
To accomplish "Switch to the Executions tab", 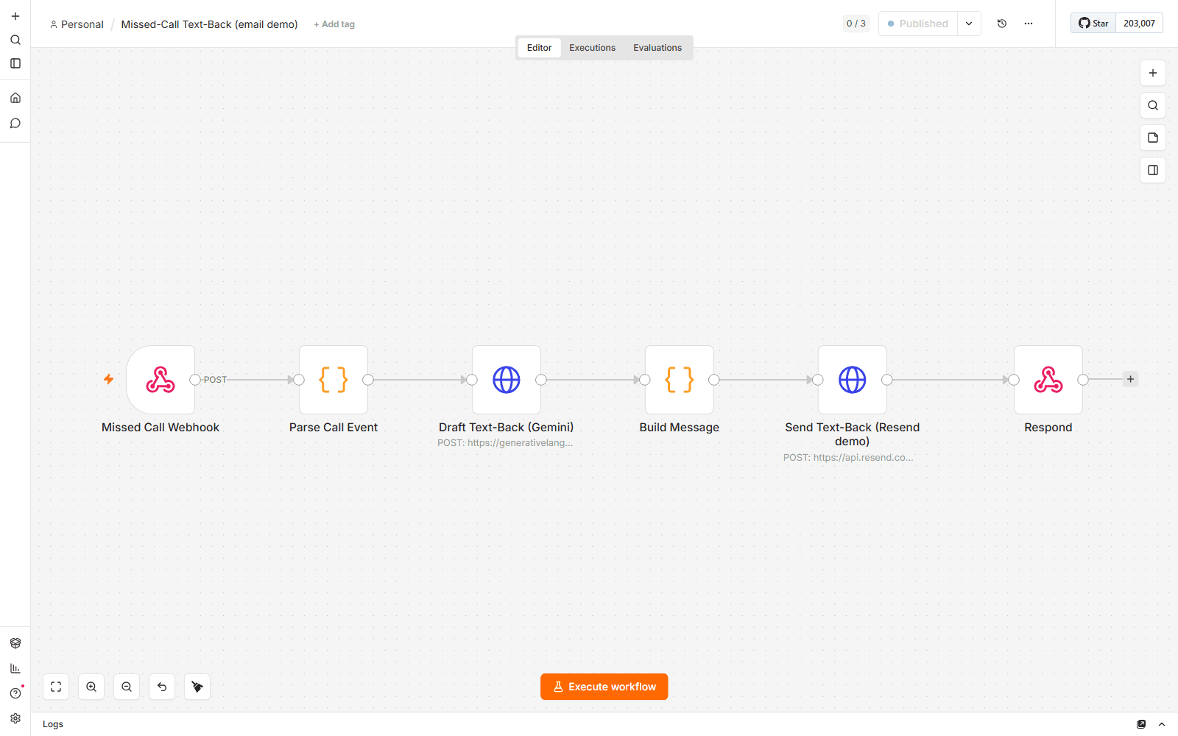I will pos(592,48).
